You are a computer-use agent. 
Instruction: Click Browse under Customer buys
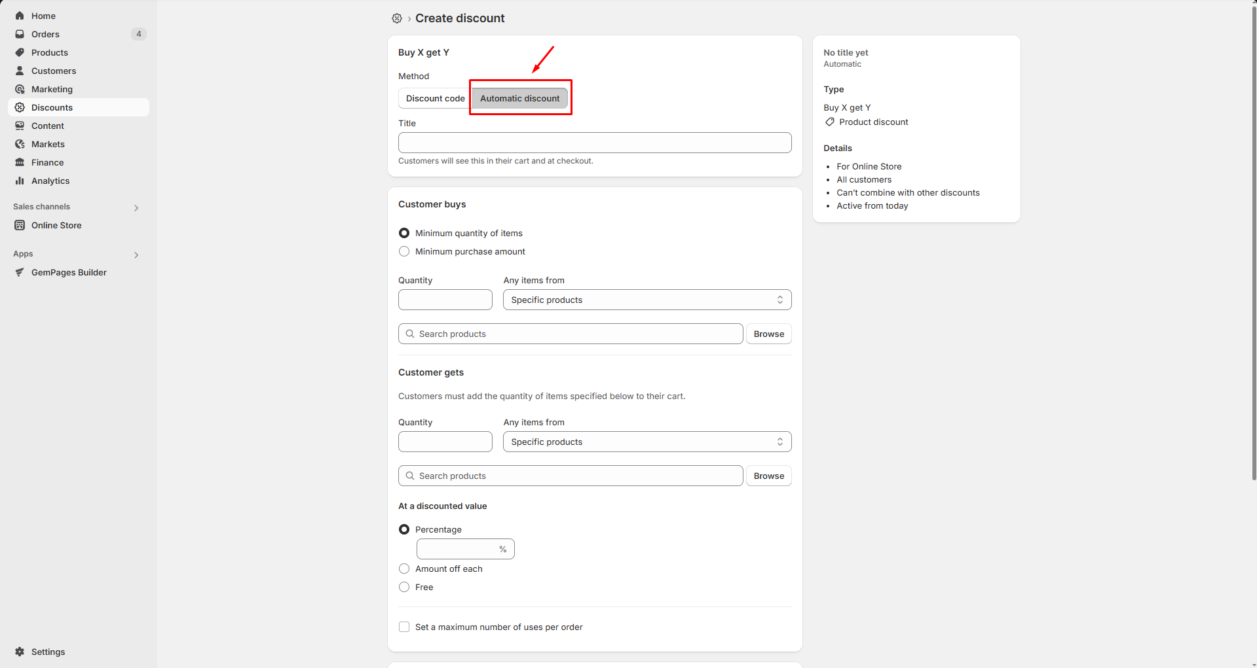click(x=768, y=334)
